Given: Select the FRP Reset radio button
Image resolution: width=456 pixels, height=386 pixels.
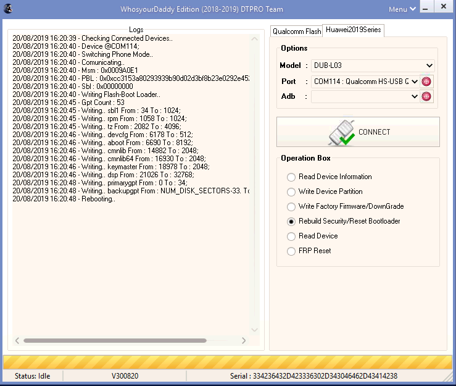Looking at the screenshot, I should coord(291,251).
